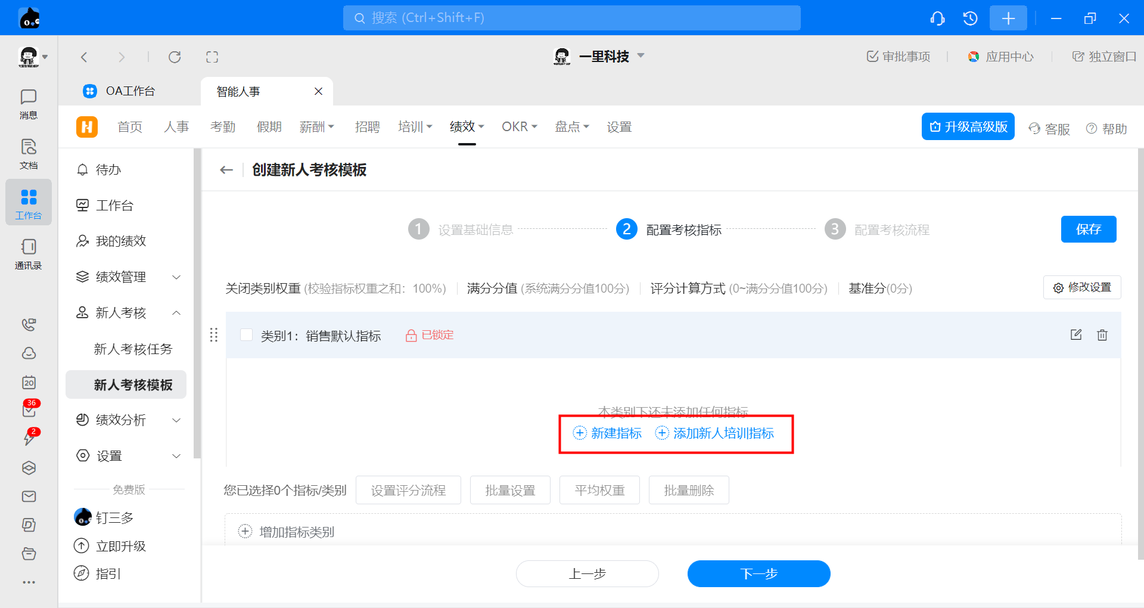Click the refresh icon in navigation bar
The image size is (1144, 608).
pos(175,57)
